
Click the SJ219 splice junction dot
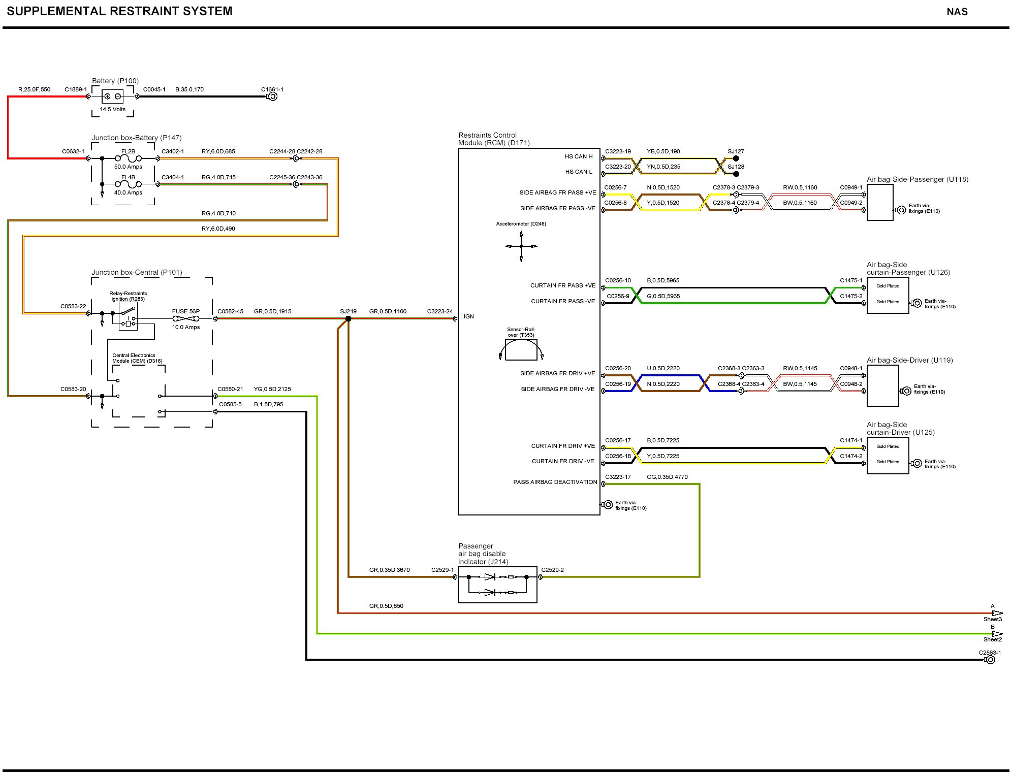[348, 319]
